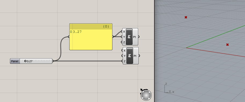Click the curved wire from slider to yellow panel
The height and width of the screenshot is (102, 245).
point(61,49)
